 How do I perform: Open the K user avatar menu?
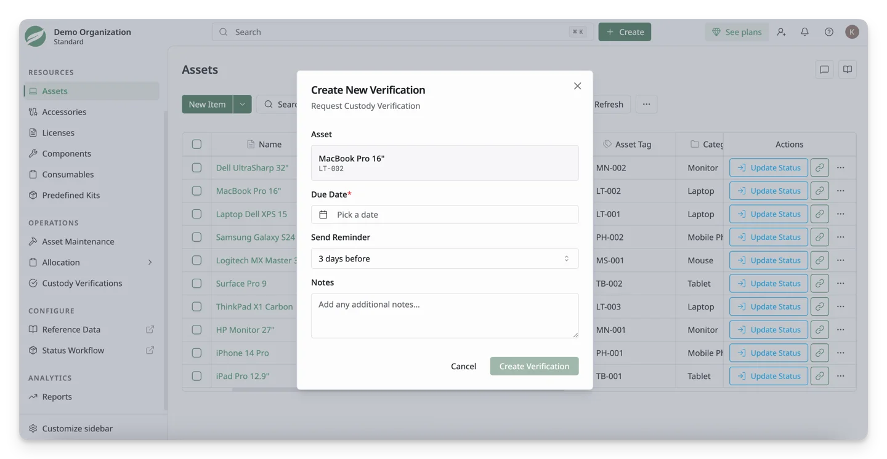click(852, 32)
